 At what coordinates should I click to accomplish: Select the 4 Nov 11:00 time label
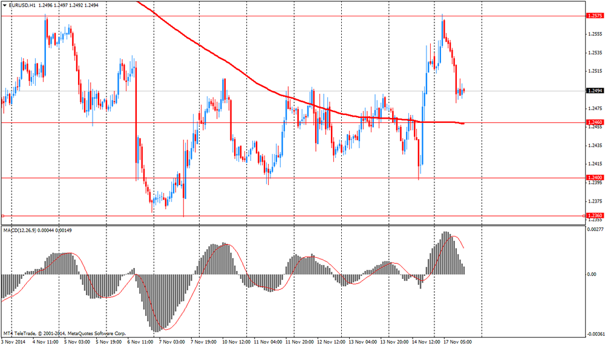pos(45,342)
